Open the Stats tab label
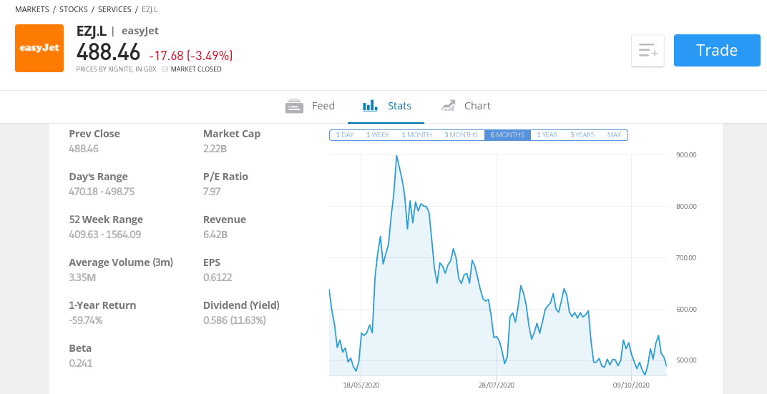767x394 pixels. [x=400, y=106]
